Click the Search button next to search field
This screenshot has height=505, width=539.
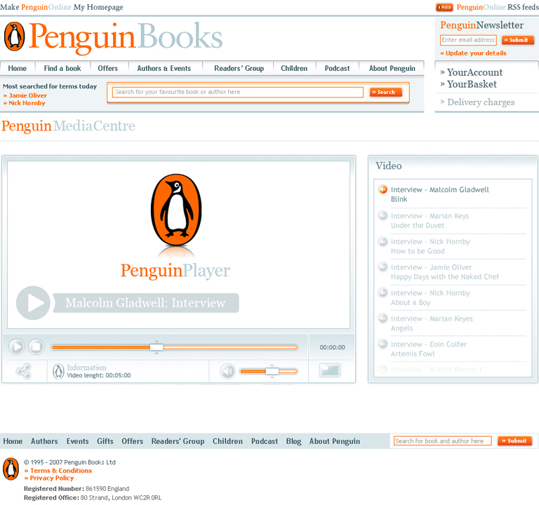tap(386, 92)
